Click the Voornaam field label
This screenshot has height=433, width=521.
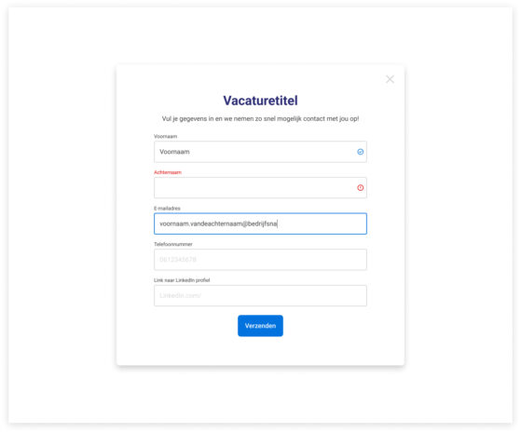point(165,136)
